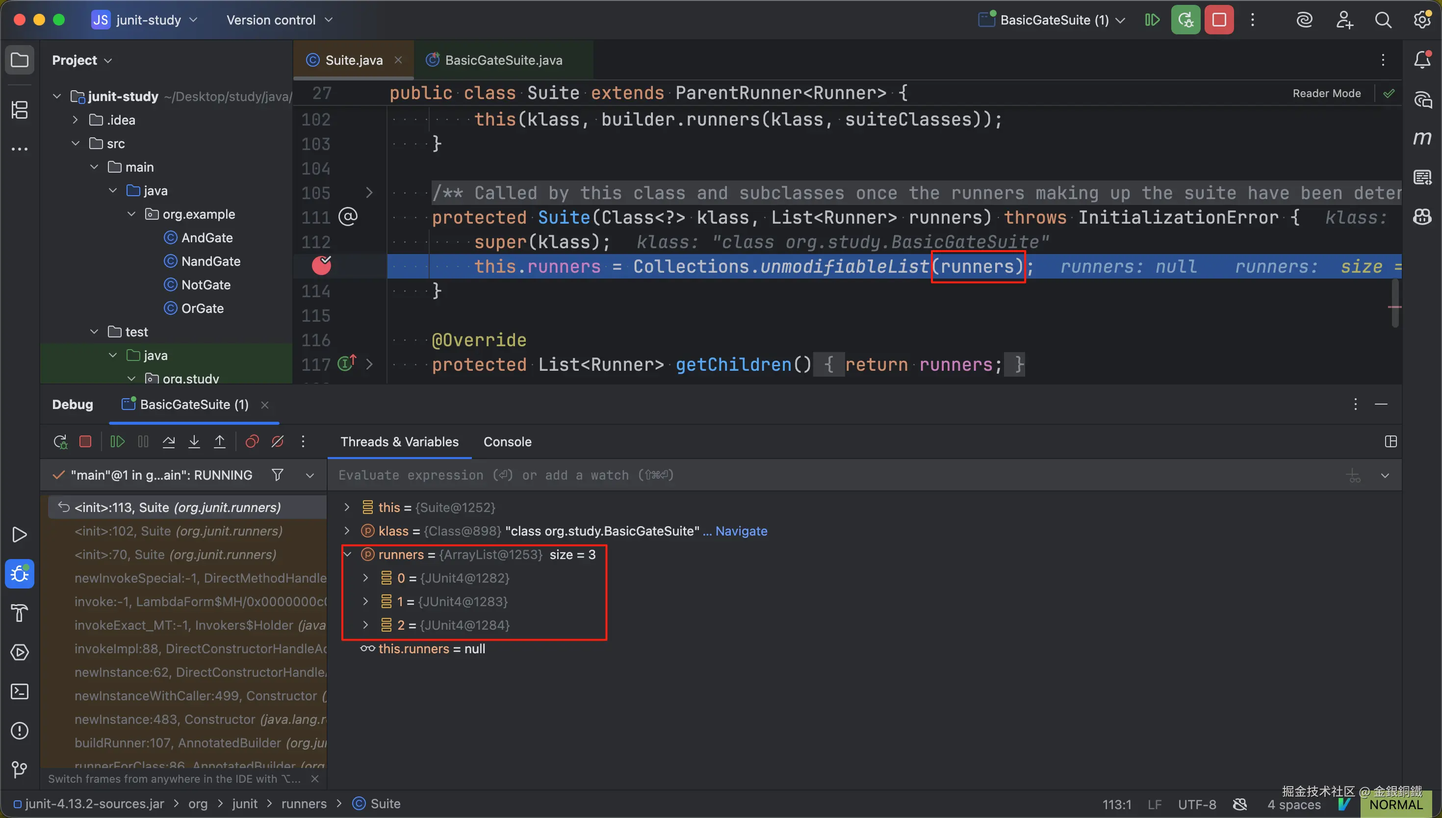Stop the running BasicGateSuite debug session
The width and height of the screenshot is (1442, 818).
(1219, 20)
